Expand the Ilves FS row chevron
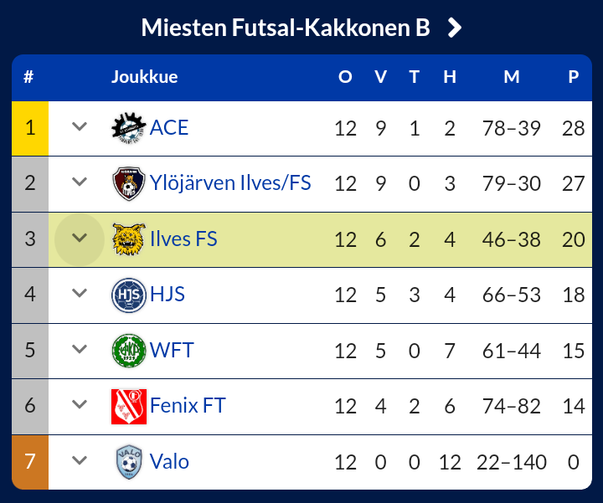 tap(80, 239)
